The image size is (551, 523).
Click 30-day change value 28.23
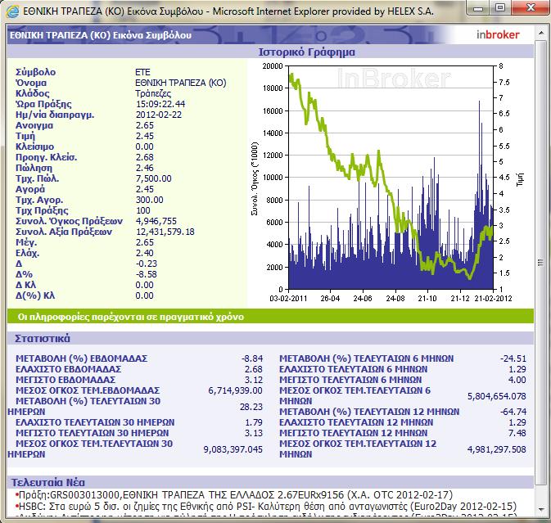click(x=251, y=407)
